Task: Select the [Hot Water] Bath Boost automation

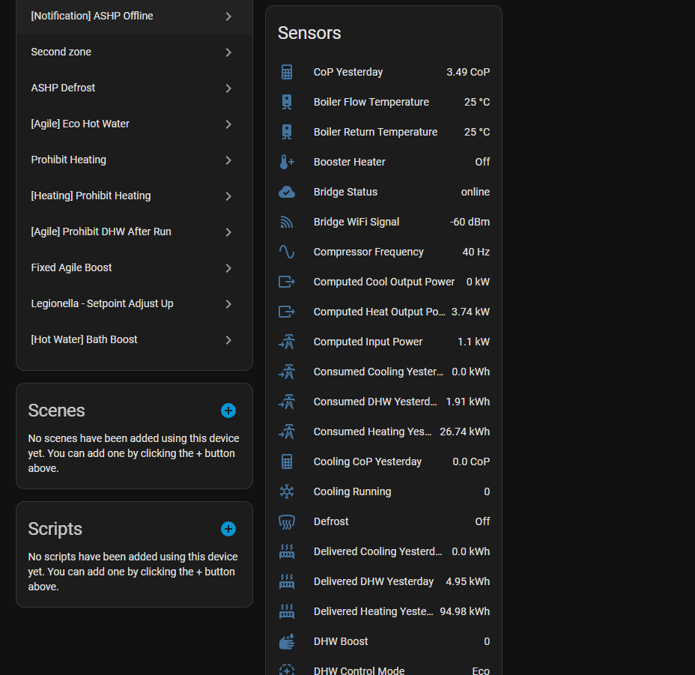Action: (x=84, y=339)
